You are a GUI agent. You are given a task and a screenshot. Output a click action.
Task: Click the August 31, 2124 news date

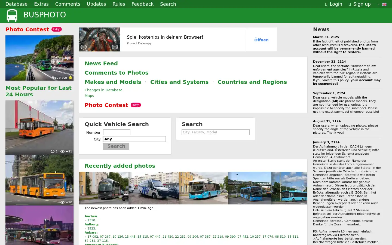tap(327, 121)
